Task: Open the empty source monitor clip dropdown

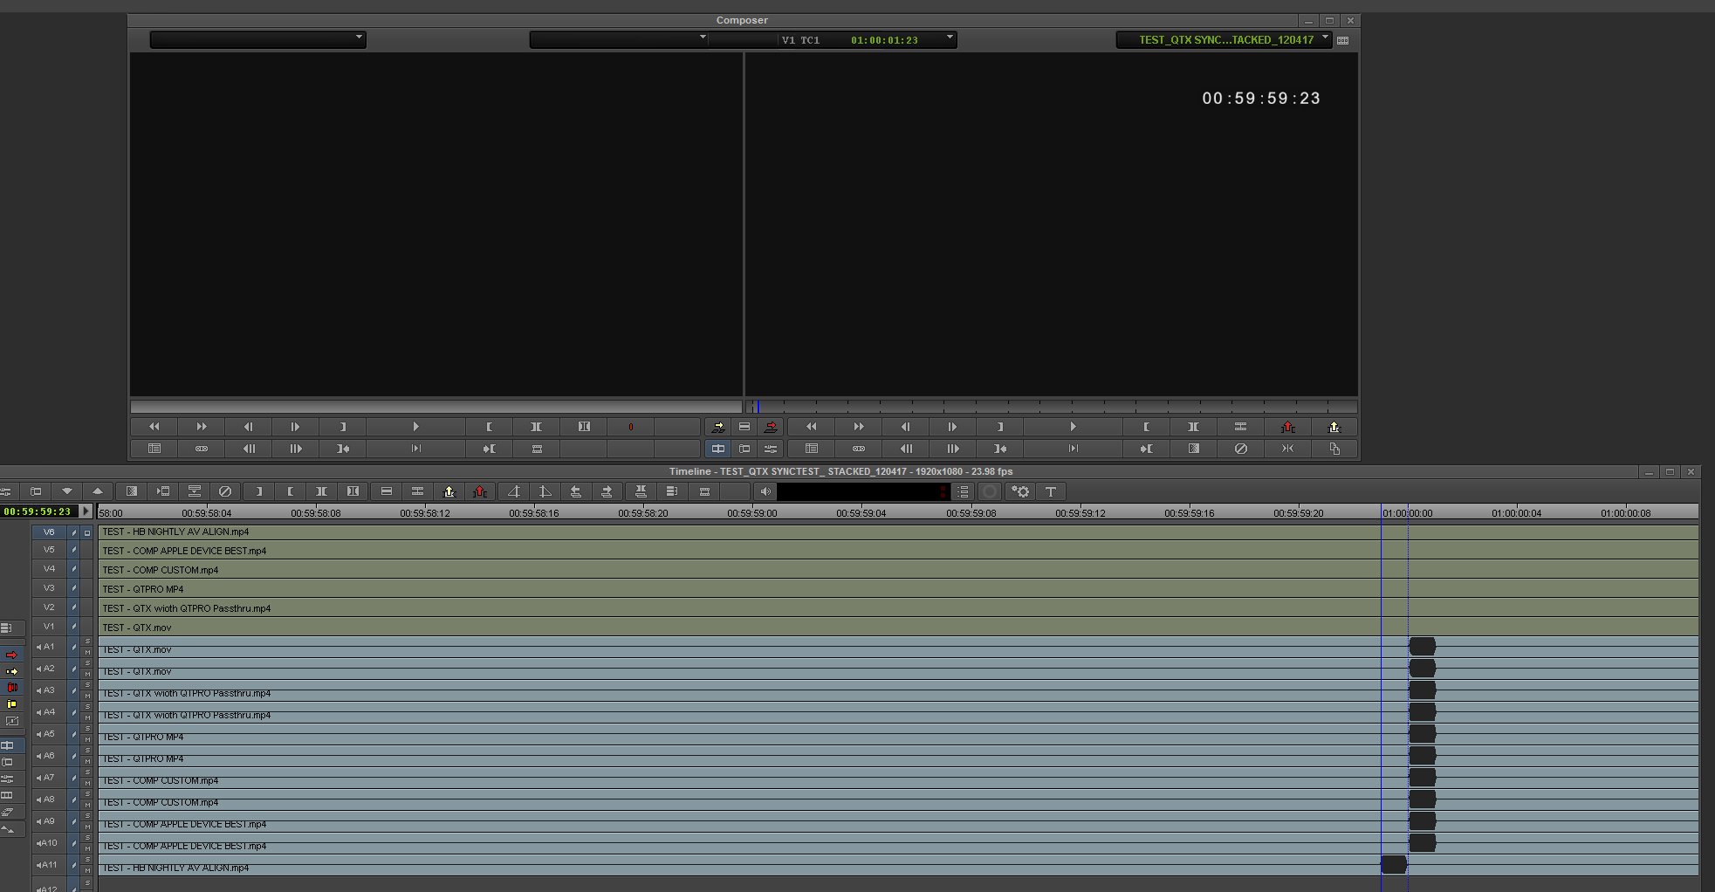Action: 257,38
